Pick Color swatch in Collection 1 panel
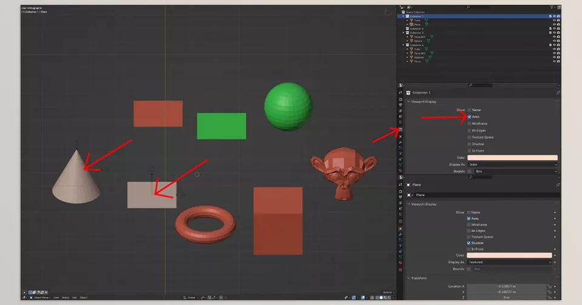This screenshot has width=582, height=305. [x=512, y=158]
